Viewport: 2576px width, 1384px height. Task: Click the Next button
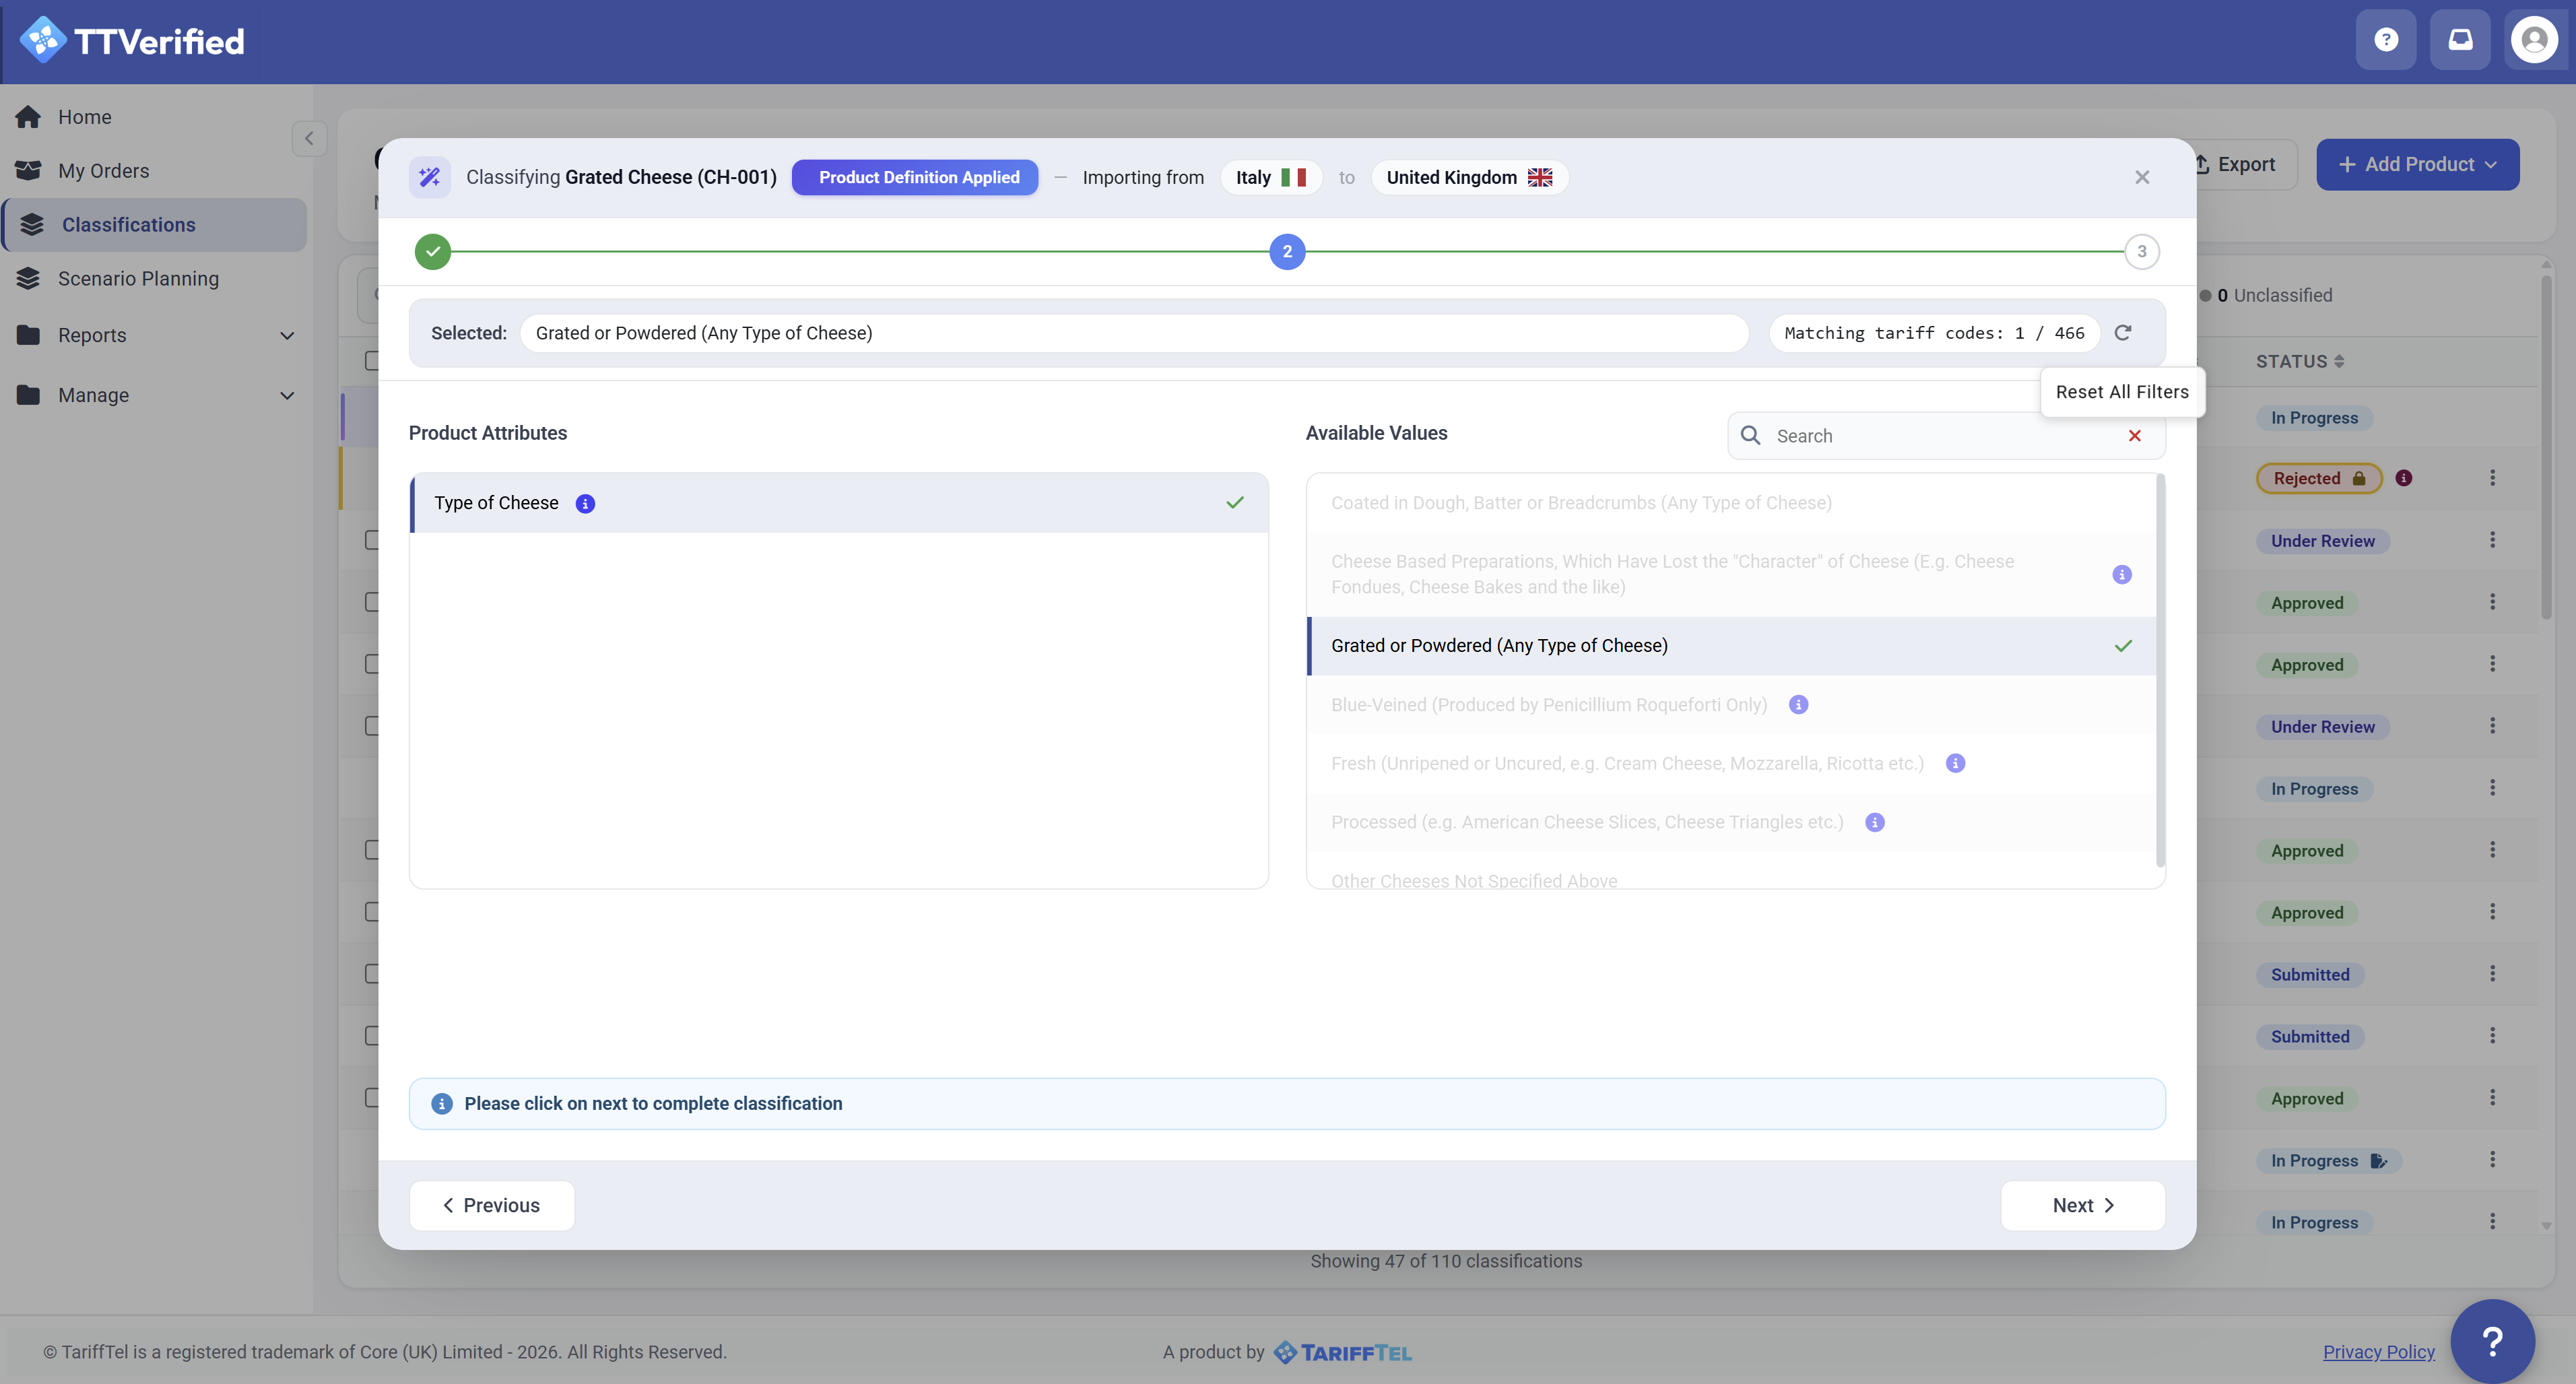pyautogui.click(x=2082, y=1205)
